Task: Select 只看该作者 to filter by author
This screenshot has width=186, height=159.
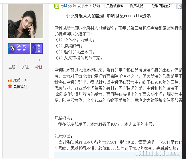Action: [115, 6]
